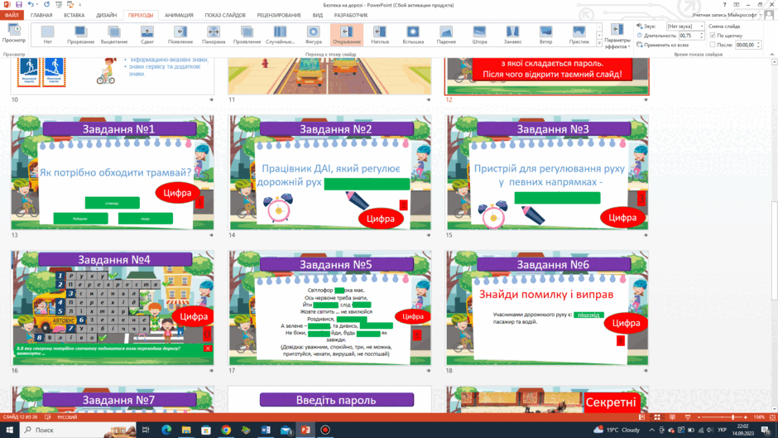Apply the Сдвиг transition
Screen dimensions: 778x438
click(147, 35)
